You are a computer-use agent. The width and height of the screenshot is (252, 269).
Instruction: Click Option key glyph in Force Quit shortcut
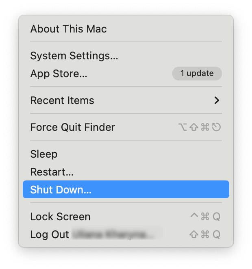(182, 128)
